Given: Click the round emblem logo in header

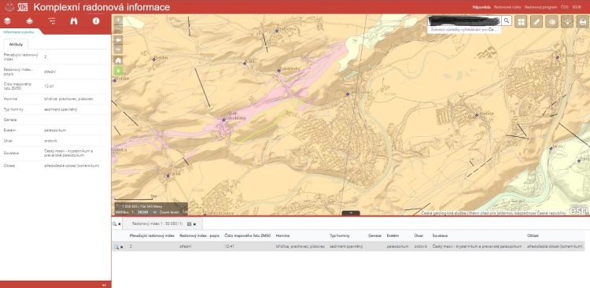Looking at the screenshot, I should [x=9, y=7].
